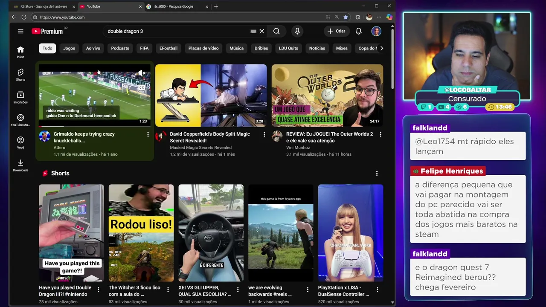Open Grimaldo keeps trying crazy knuckleballs title
The image size is (546, 307).
(x=84, y=137)
